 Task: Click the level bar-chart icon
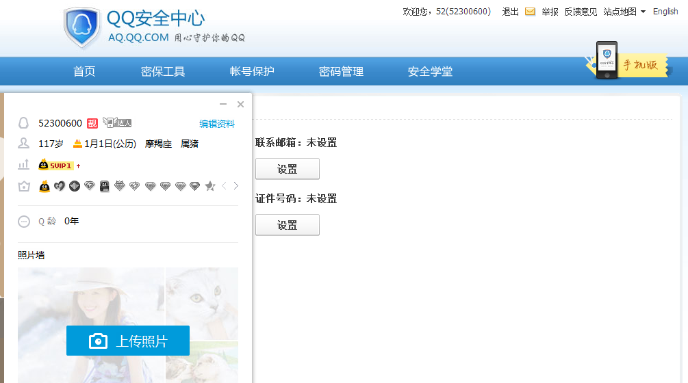pos(23,164)
